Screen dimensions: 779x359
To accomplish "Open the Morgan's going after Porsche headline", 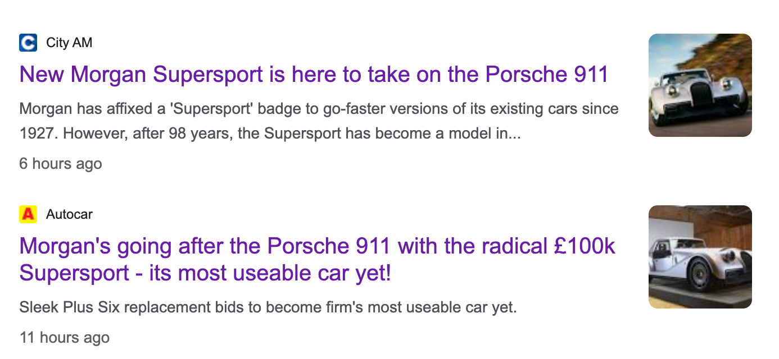I will [x=317, y=246].
